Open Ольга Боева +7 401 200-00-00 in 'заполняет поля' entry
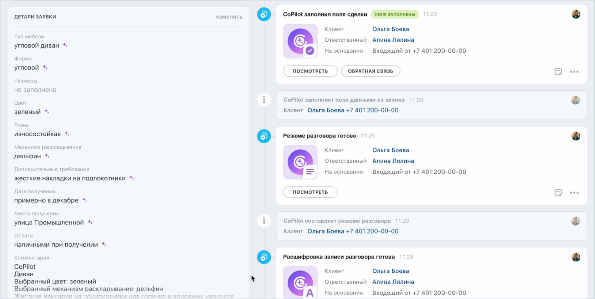 [353, 110]
